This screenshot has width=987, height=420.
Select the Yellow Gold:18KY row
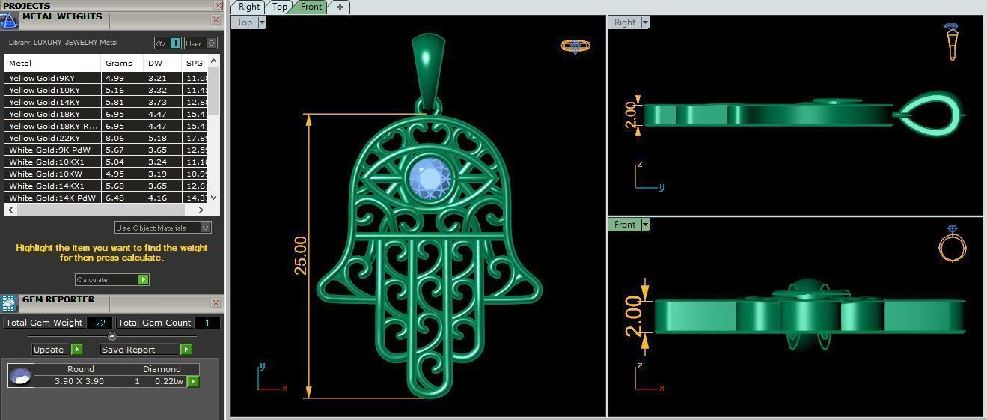point(106,114)
